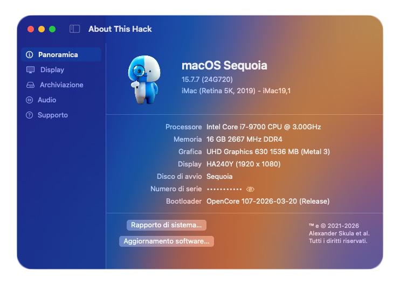This screenshot has height=285, width=400.
Task: Click the blue mascot with magnifying glass
Action: pyautogui.click(x=144, y=80)
